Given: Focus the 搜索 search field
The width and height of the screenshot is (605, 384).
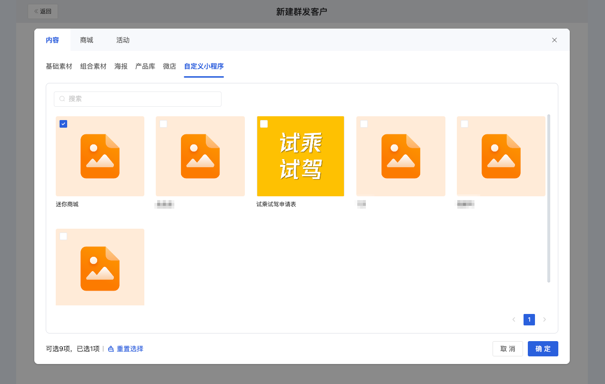Looking at the screenshot, I should coord(138,99).
